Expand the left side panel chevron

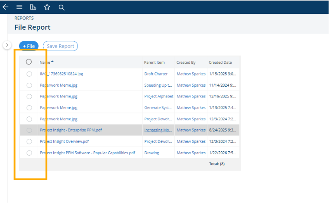pyautogui.click(x=7, y=45)
